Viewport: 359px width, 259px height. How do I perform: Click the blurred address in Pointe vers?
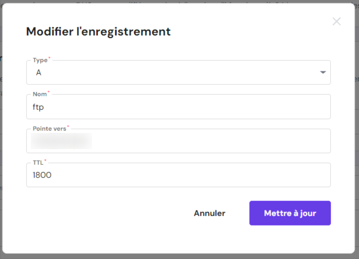click(x=62, y=141)
